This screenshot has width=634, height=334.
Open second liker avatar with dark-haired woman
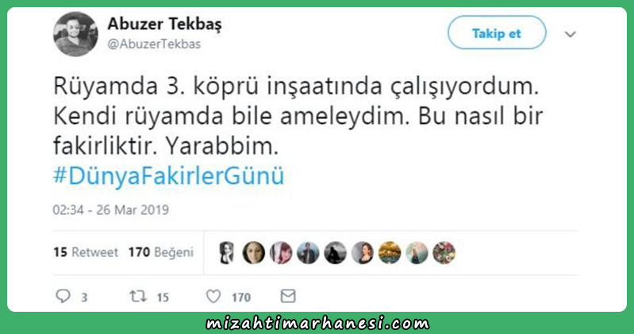pyautogui.click(x=253, y=253)
